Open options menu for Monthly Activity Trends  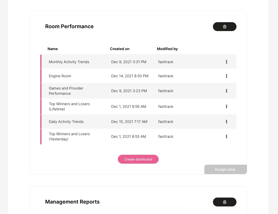(x=227, y=62)
